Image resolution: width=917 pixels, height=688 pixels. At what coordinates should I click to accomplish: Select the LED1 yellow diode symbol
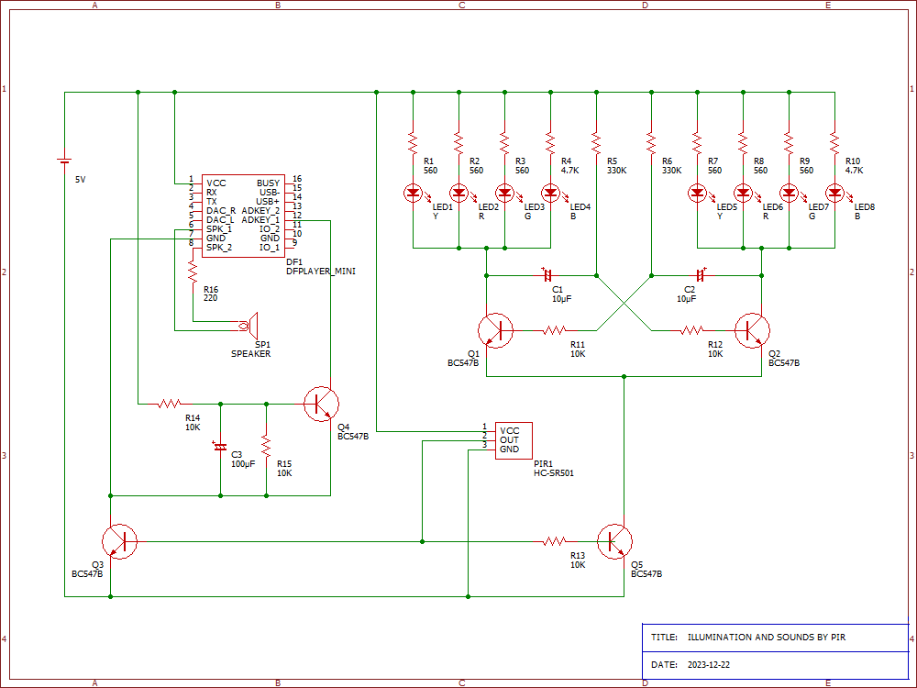413,193
